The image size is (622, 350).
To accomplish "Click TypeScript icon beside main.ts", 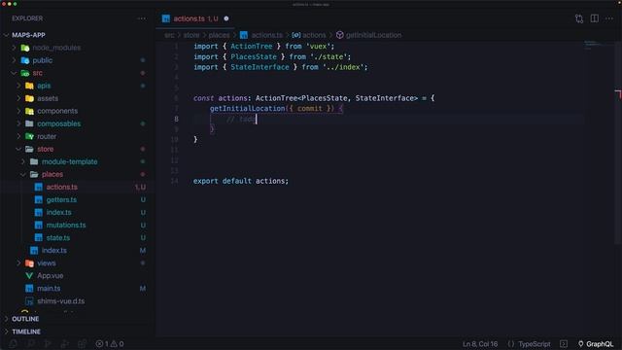I will pos(29,289).
